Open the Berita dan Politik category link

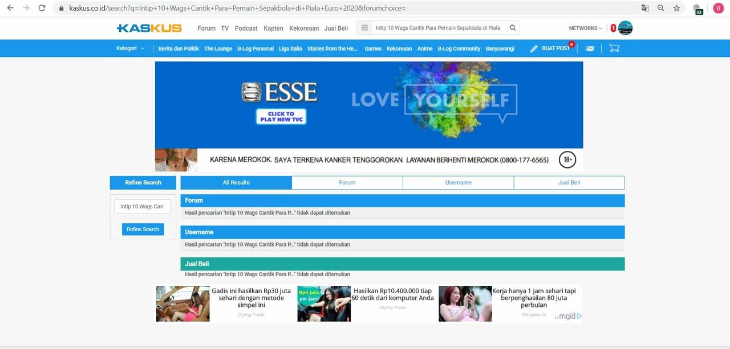click(179, 49)
